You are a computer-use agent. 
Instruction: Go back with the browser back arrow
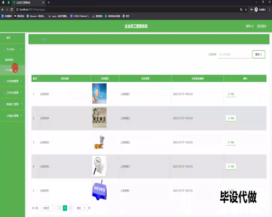3,10
